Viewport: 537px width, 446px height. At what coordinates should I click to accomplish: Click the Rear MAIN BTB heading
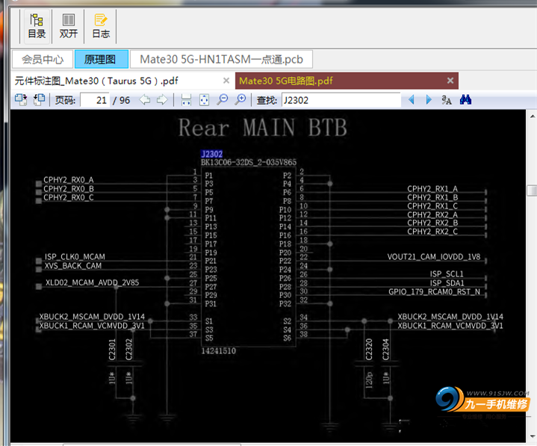[x=263, y=128]
